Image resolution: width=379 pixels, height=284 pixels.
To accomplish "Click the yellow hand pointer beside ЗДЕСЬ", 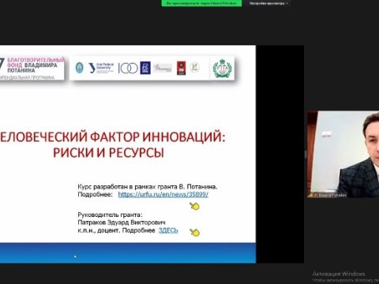I will click(x=194, y=232).
